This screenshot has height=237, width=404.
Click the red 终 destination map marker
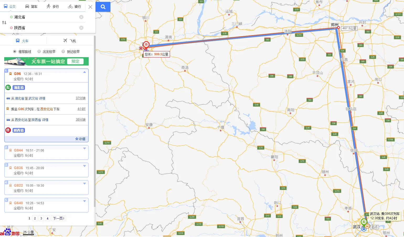(x=146, y=45)
